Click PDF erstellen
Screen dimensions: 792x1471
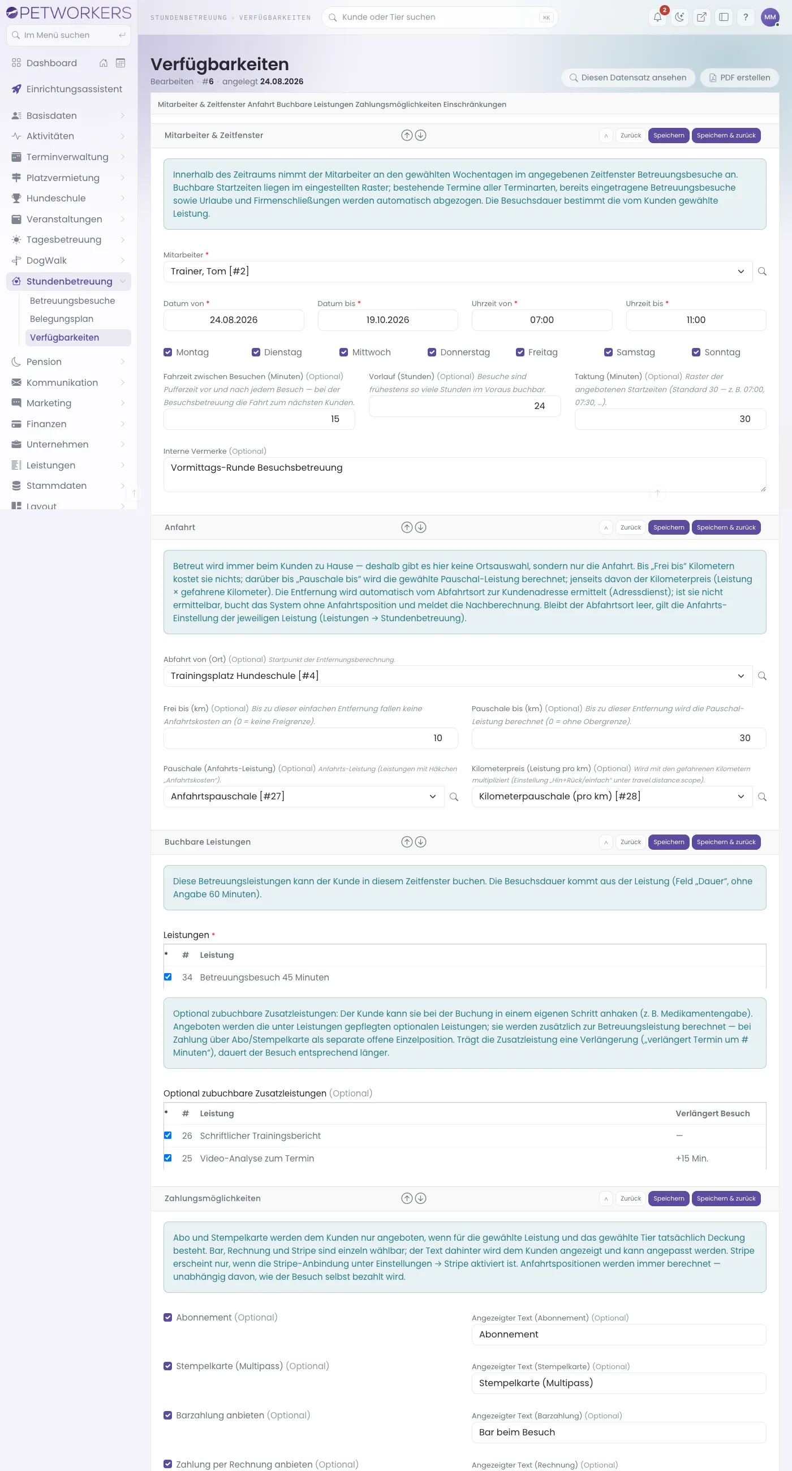[x=739, y=78]
